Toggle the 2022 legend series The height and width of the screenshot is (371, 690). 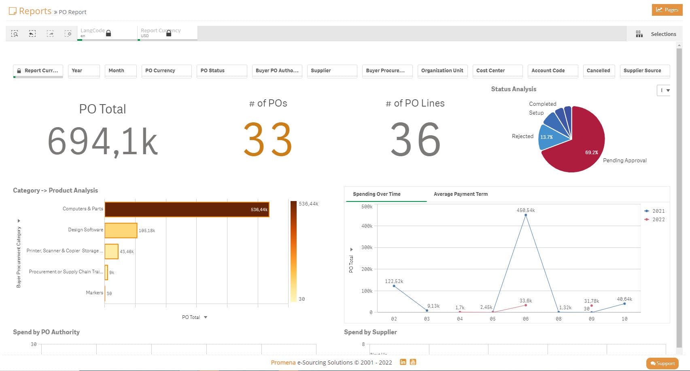(x=655, y=220)
